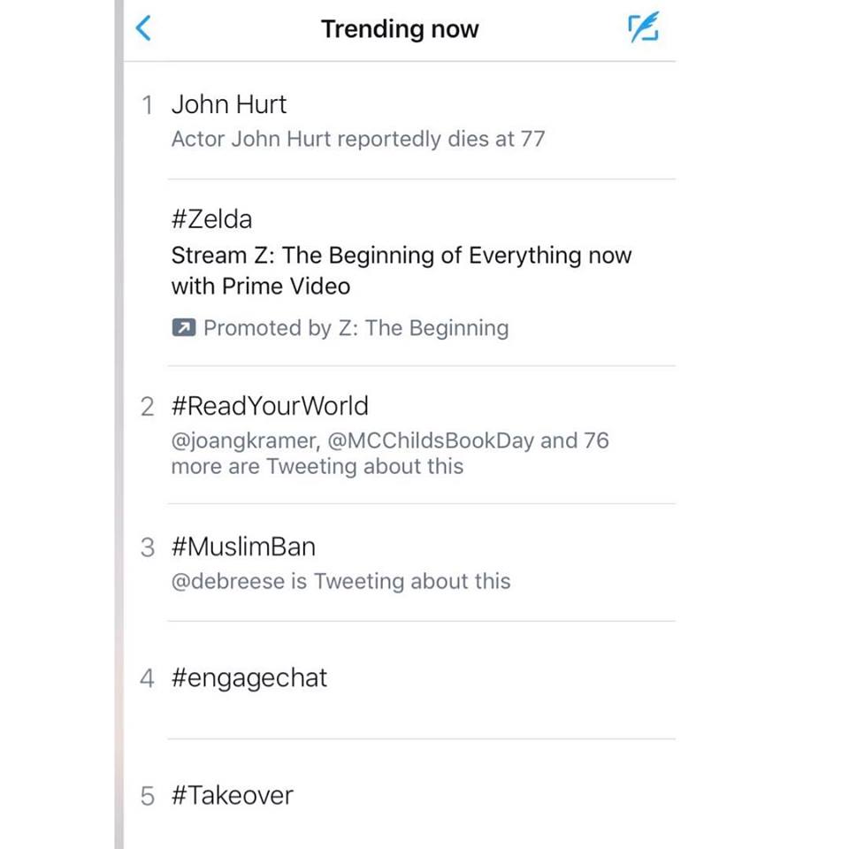Viewport: 849px width, 849px height.
Task: Click '@debreese is Tweeting about this'
Action: (x=340, y=581)
